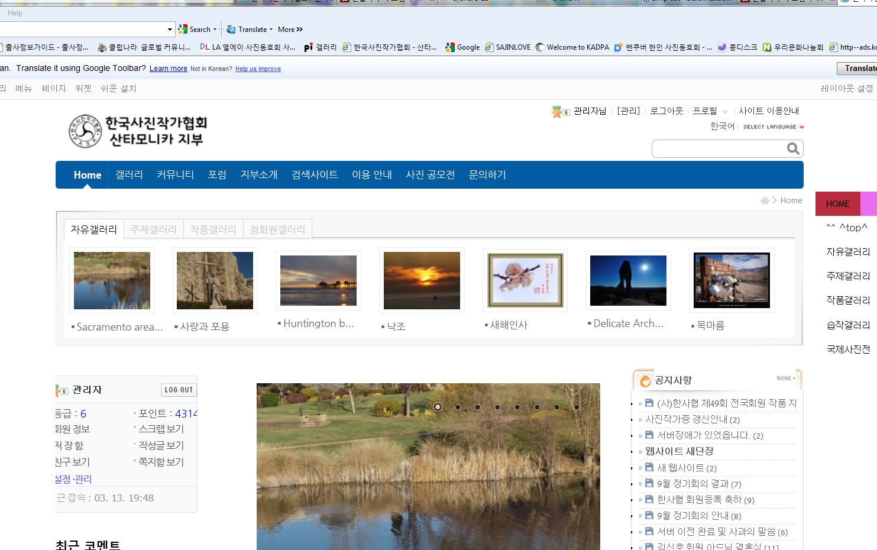Open the address bar dropdown arrow
The height and width of the screenshot is (550, 877).
(x=170, y=29)
